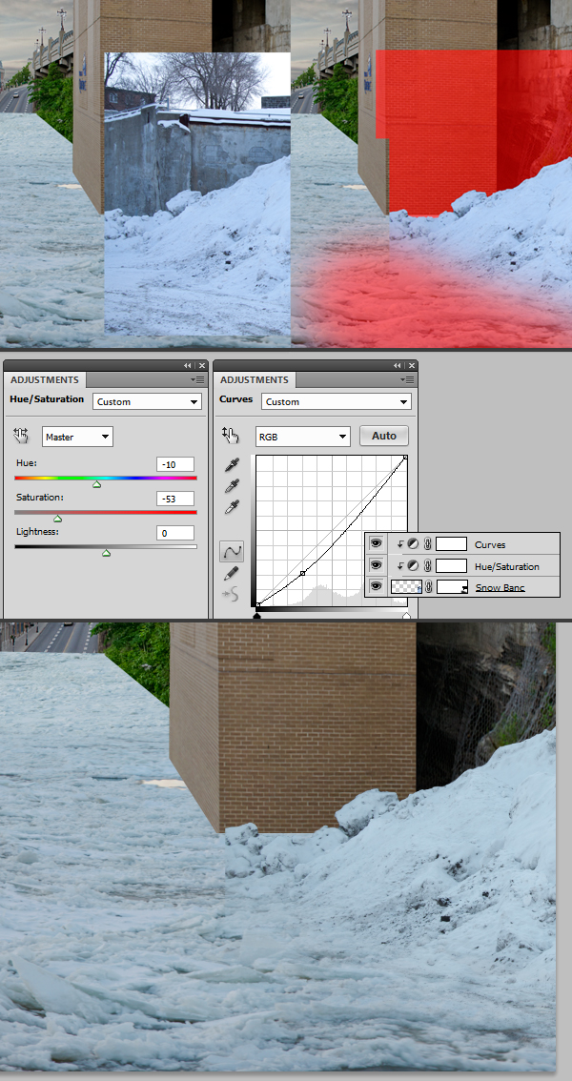Click the Hue/Saturation layer adjustment icon

413,566
